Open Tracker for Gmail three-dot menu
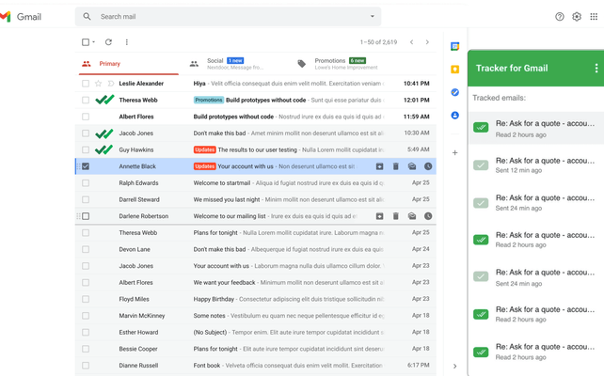Viewport: 604px width, 376px height. pos(596,69)
